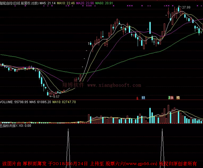This screenshot has height=168, width=203.
Task: Select the MA10: 22.46 indicator label
Action: pyautogui.click(x=66, y=3)
